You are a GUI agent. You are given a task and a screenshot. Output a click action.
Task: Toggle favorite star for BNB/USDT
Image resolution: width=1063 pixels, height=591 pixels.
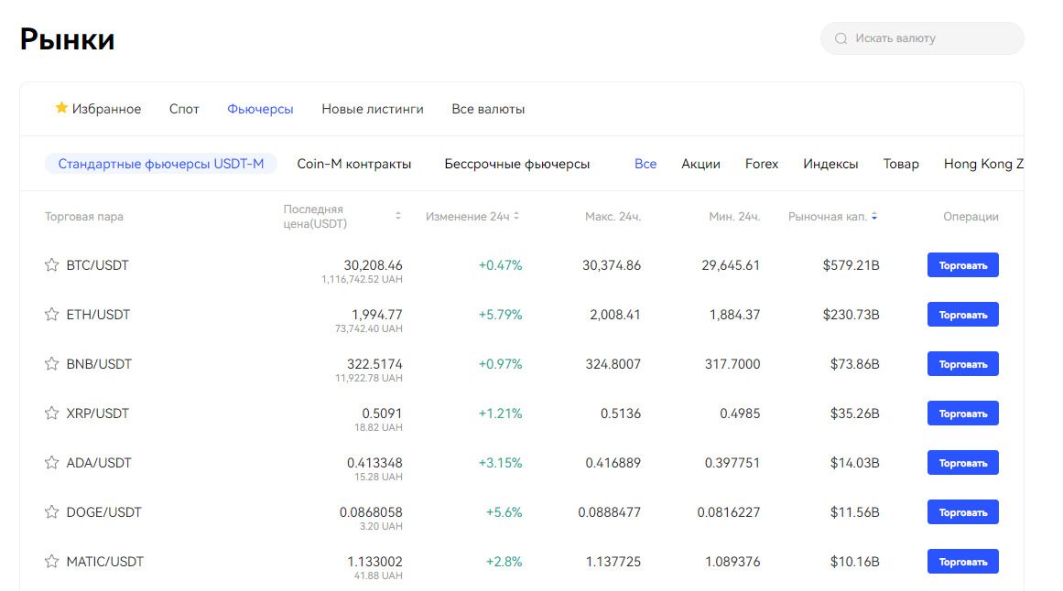pos(52,364)
